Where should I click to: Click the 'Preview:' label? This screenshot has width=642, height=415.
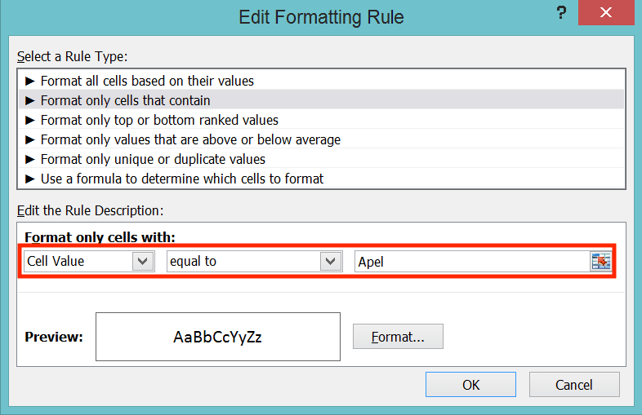[54, 337]
